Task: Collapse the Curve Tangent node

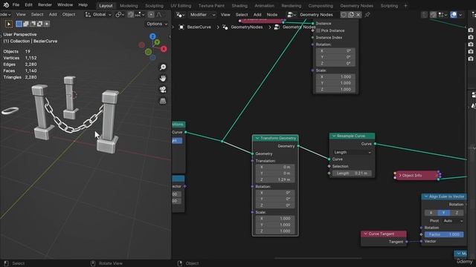Action: click(x=365, y=234)
